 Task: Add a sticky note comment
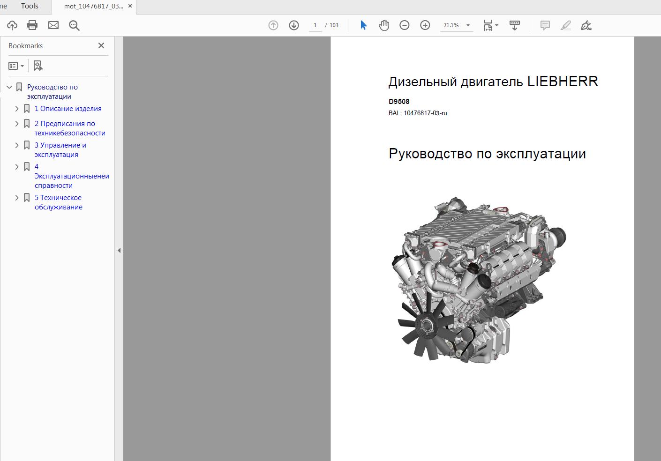(544, 25)
